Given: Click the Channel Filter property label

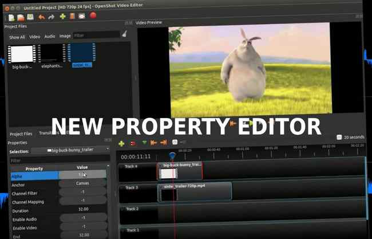Looking at the screenshot, I should [x=25, y=194].
